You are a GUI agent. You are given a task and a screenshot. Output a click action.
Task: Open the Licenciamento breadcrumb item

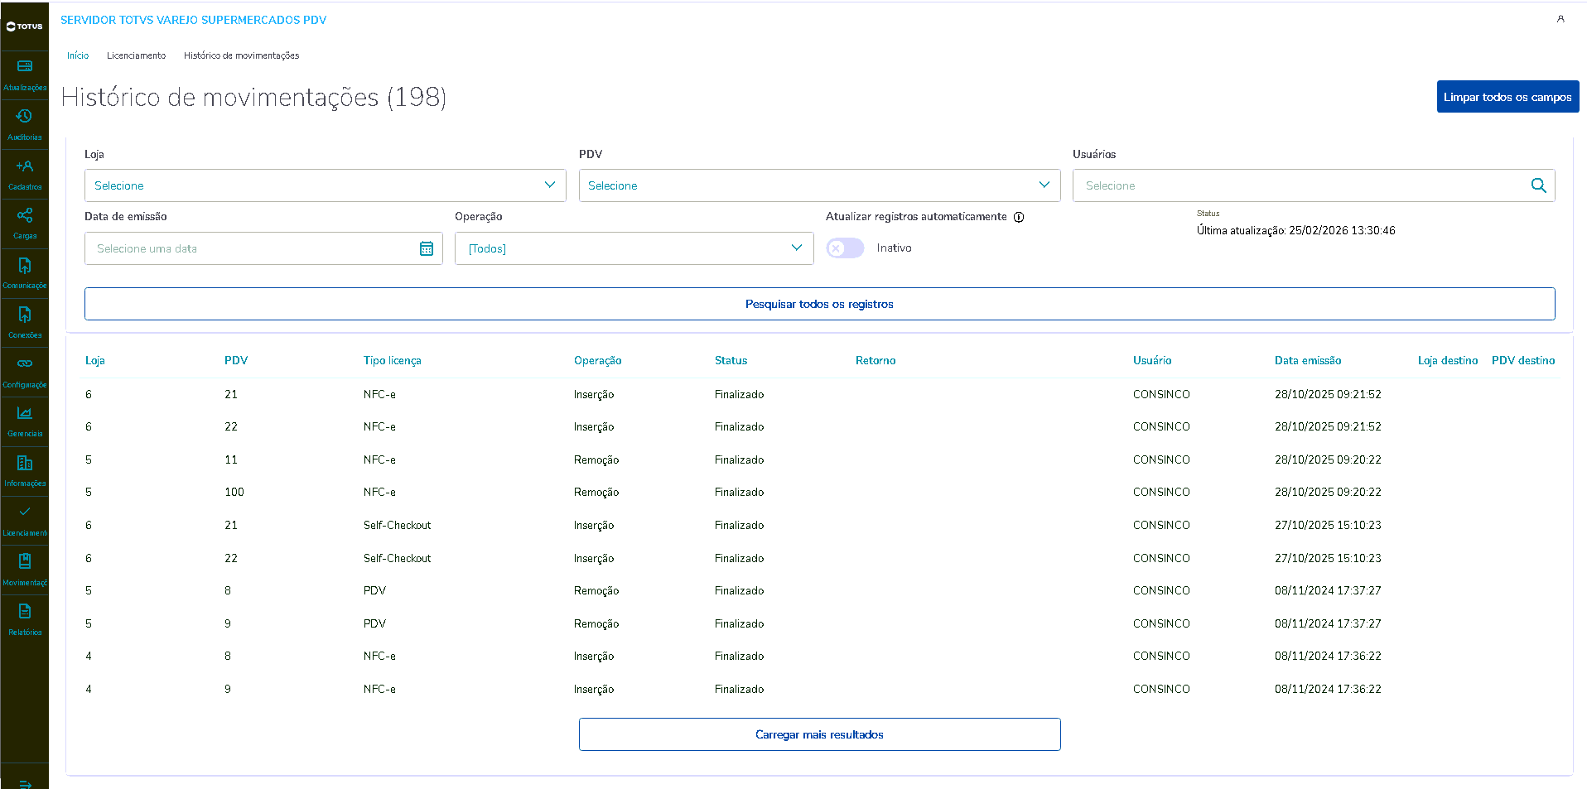pyautogui.click(x=136, y=55)
